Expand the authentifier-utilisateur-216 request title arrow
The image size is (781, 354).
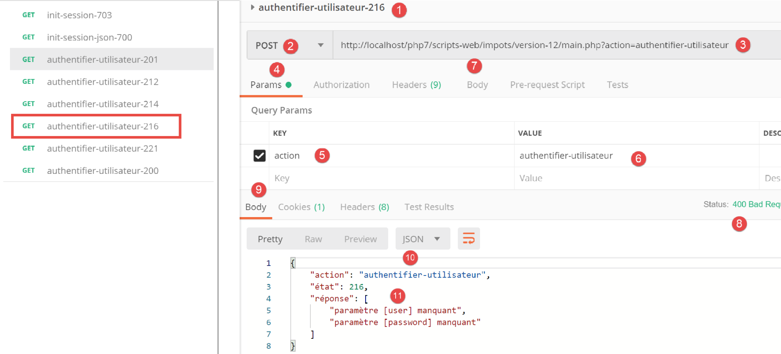252,7
